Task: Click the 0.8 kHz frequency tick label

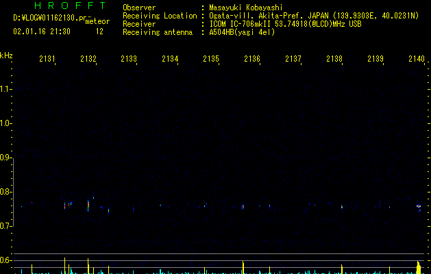Action: click(x=5, y=192)
